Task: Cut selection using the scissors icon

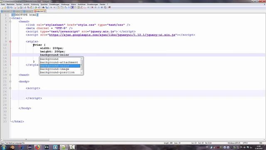Action: coord(25,7)
